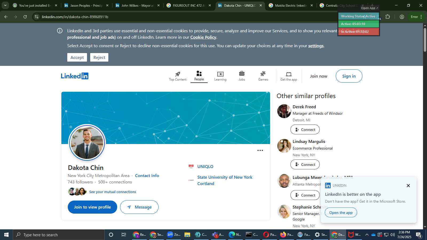Message Dakota Chin
The width and height of the screenshot is (427, 240).
pyautogui.click(x=139, y=207)
